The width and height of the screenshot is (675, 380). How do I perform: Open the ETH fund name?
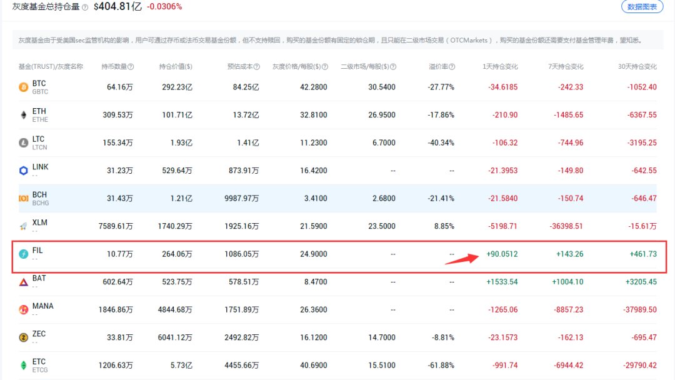[39, 111]
